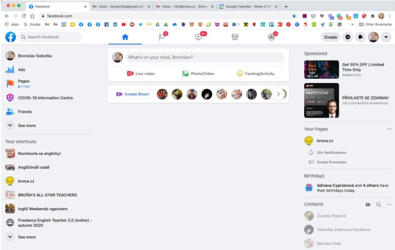The height and width of the screenshot is (250, 395).
Task: Expand See more under main menu
Action: point(27,126)
